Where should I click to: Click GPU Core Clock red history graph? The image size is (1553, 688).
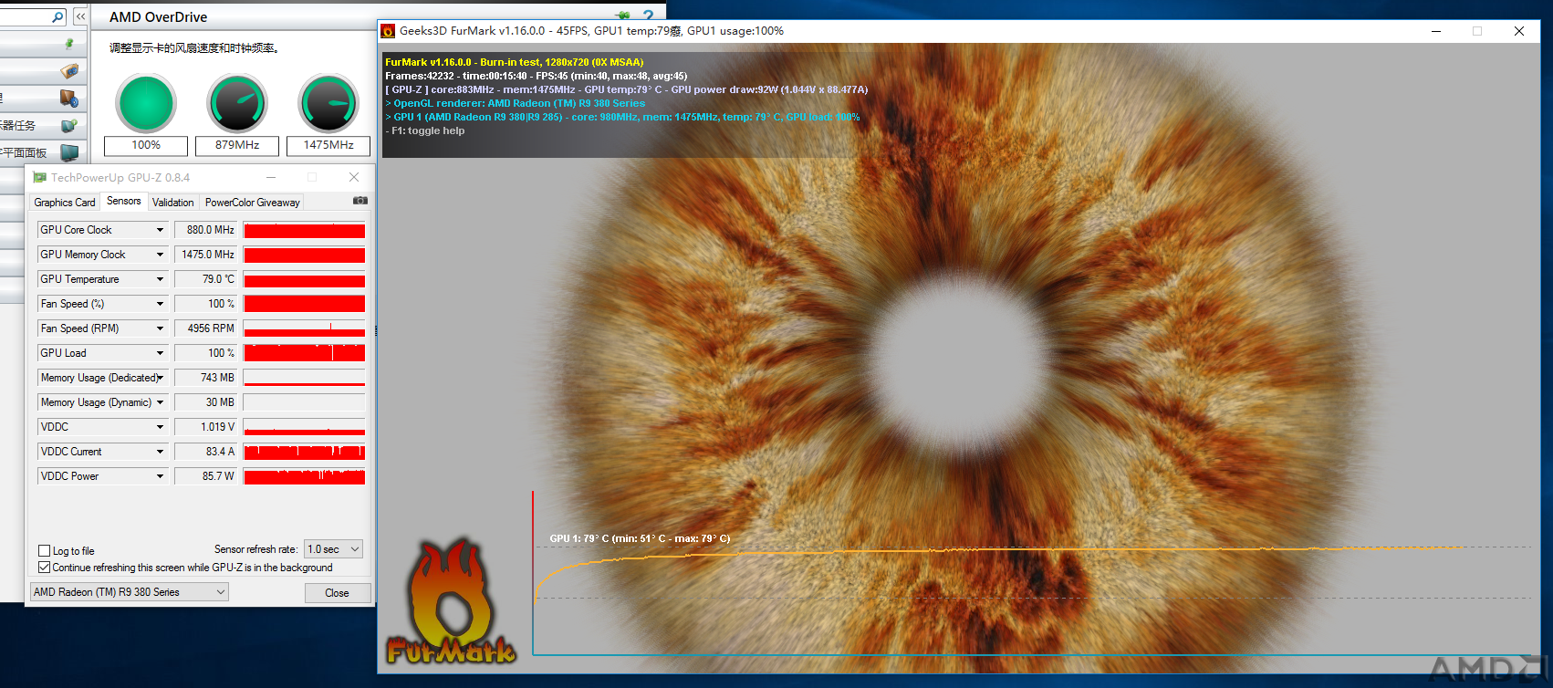(x=305, y=230)
